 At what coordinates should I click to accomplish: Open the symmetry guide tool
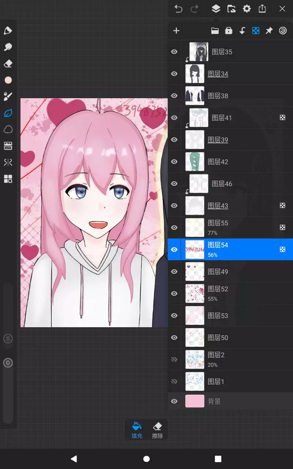click(8, 162)
